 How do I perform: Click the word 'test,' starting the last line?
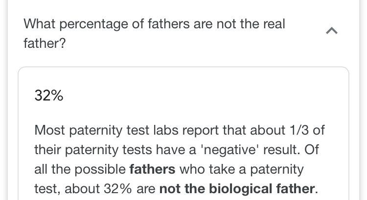[x=47, y=189]
